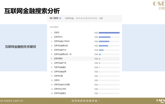Select the 热门搜索 tab heading

54,18
